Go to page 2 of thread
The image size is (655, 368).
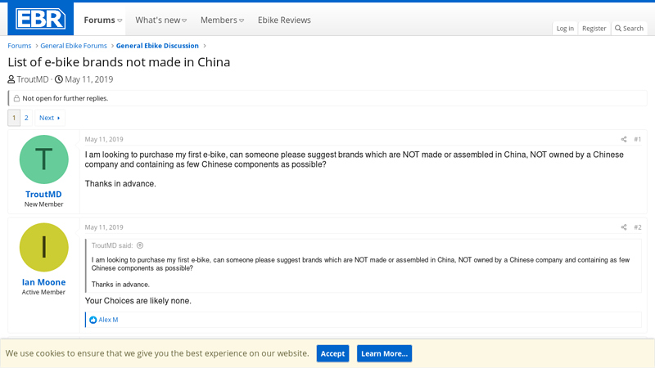click(26, 118)
